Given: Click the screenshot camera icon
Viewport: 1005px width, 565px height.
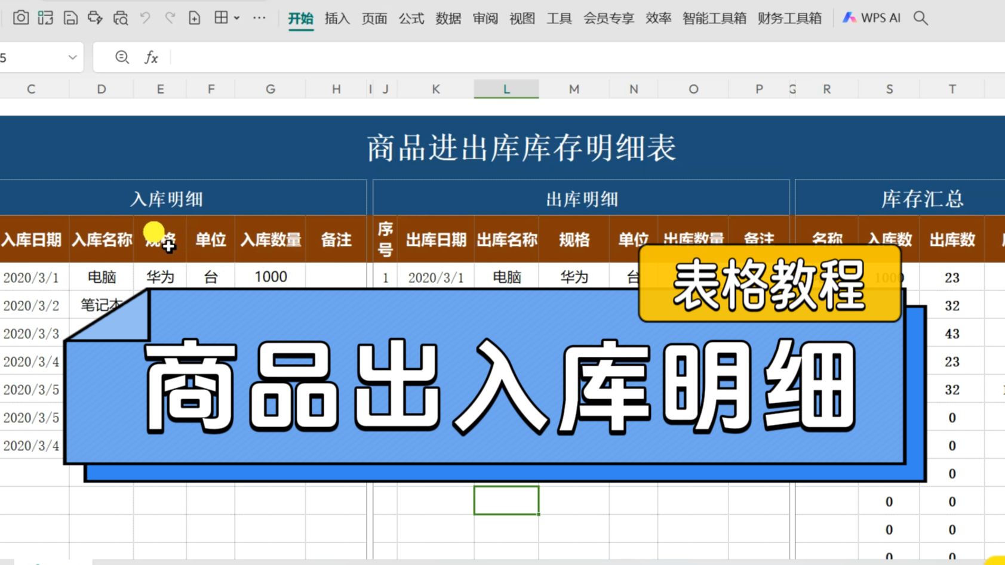Looking at the screenshot, I should point(21,18).
